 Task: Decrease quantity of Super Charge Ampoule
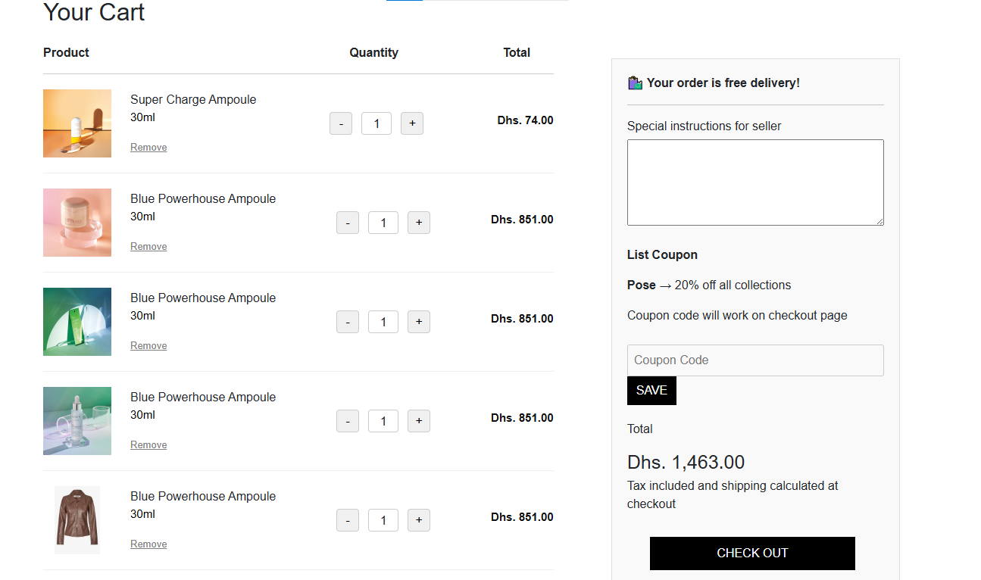(341, 123)
